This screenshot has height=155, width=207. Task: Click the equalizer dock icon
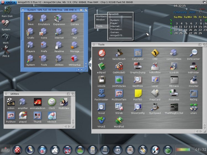(80, 150)
